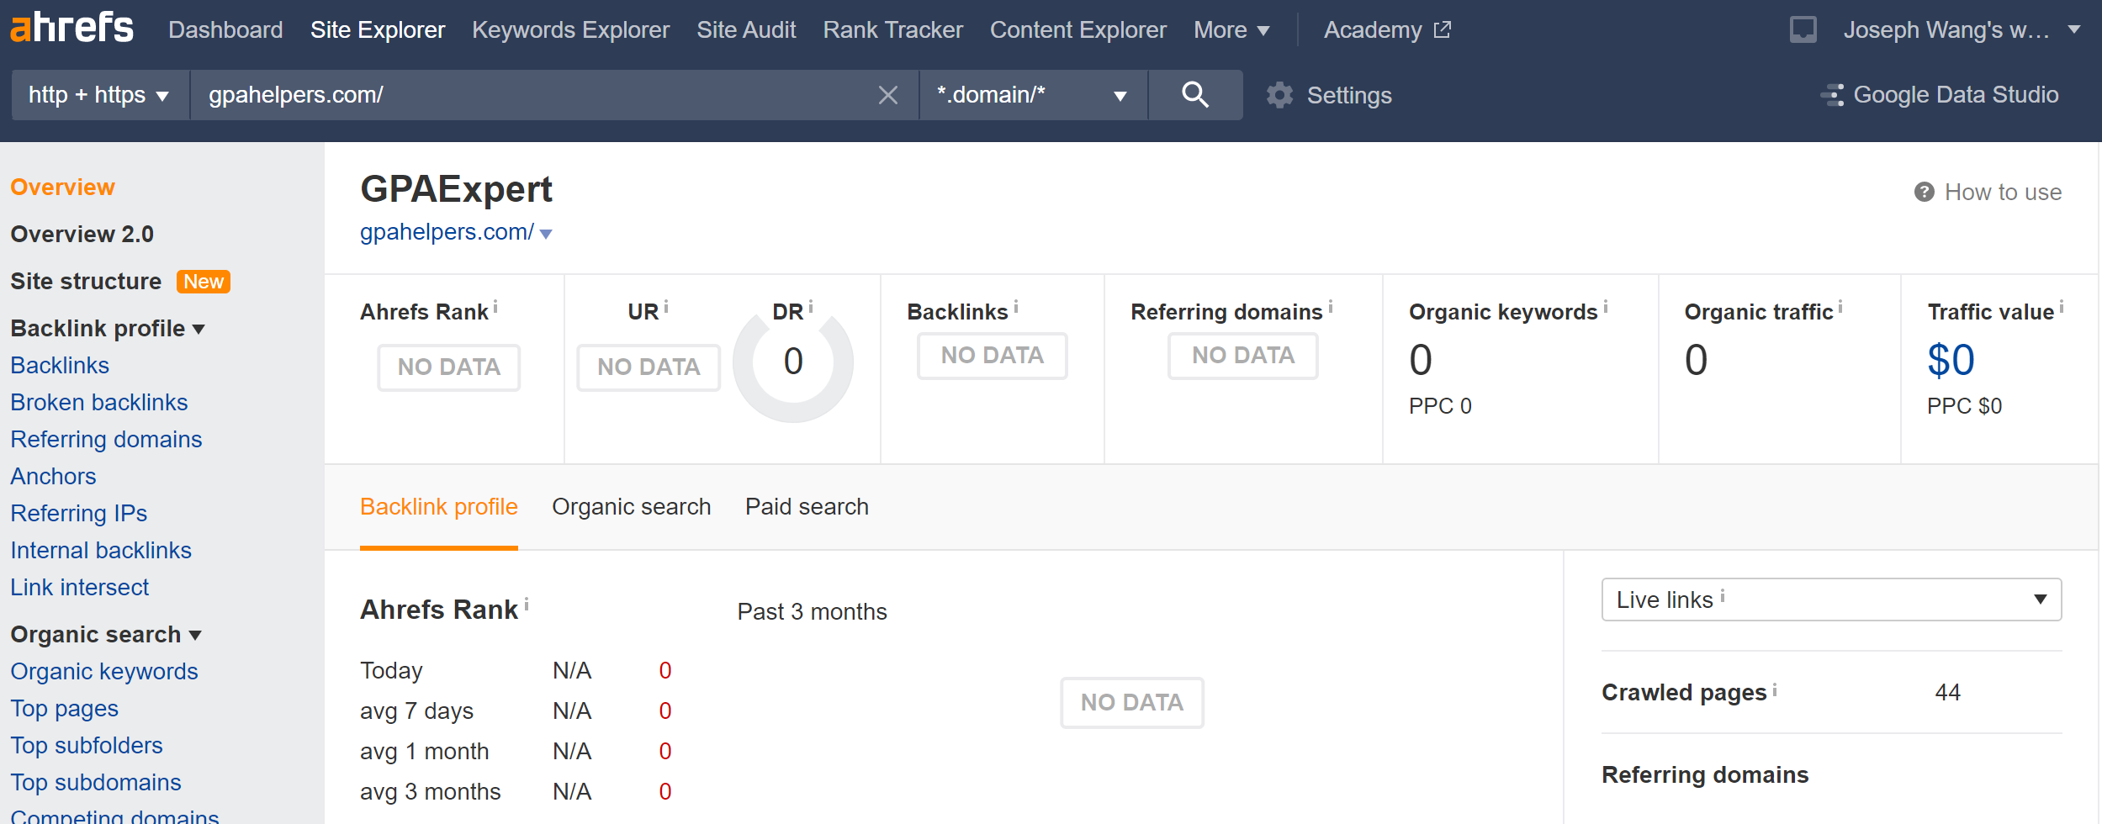Click the DR gauge showing 0

[793, 363]
